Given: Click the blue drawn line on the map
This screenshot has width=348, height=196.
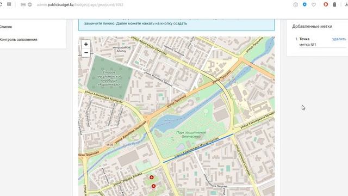Looking at the screenshot, I should (x=198, y=148).
